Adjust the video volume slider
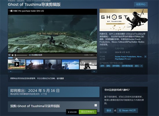Viewport: 159px width, 116px height. (x=21, y=55)
